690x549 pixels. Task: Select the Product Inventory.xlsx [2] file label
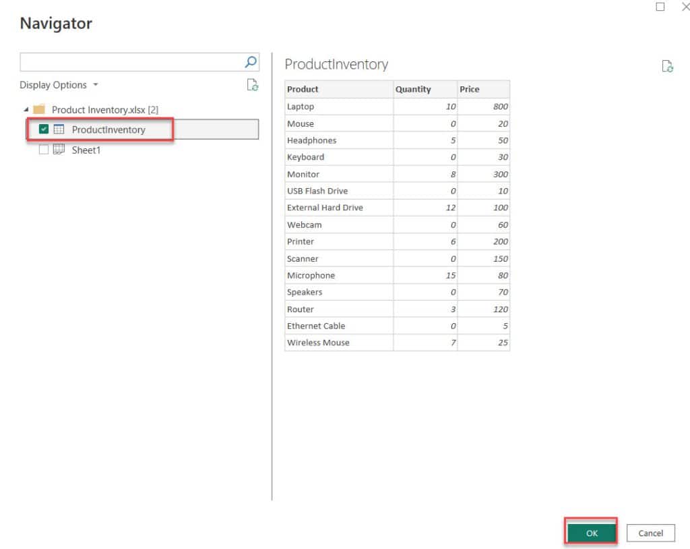tap(105, 110)
